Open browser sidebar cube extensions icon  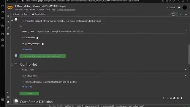[x=3, y=40]
